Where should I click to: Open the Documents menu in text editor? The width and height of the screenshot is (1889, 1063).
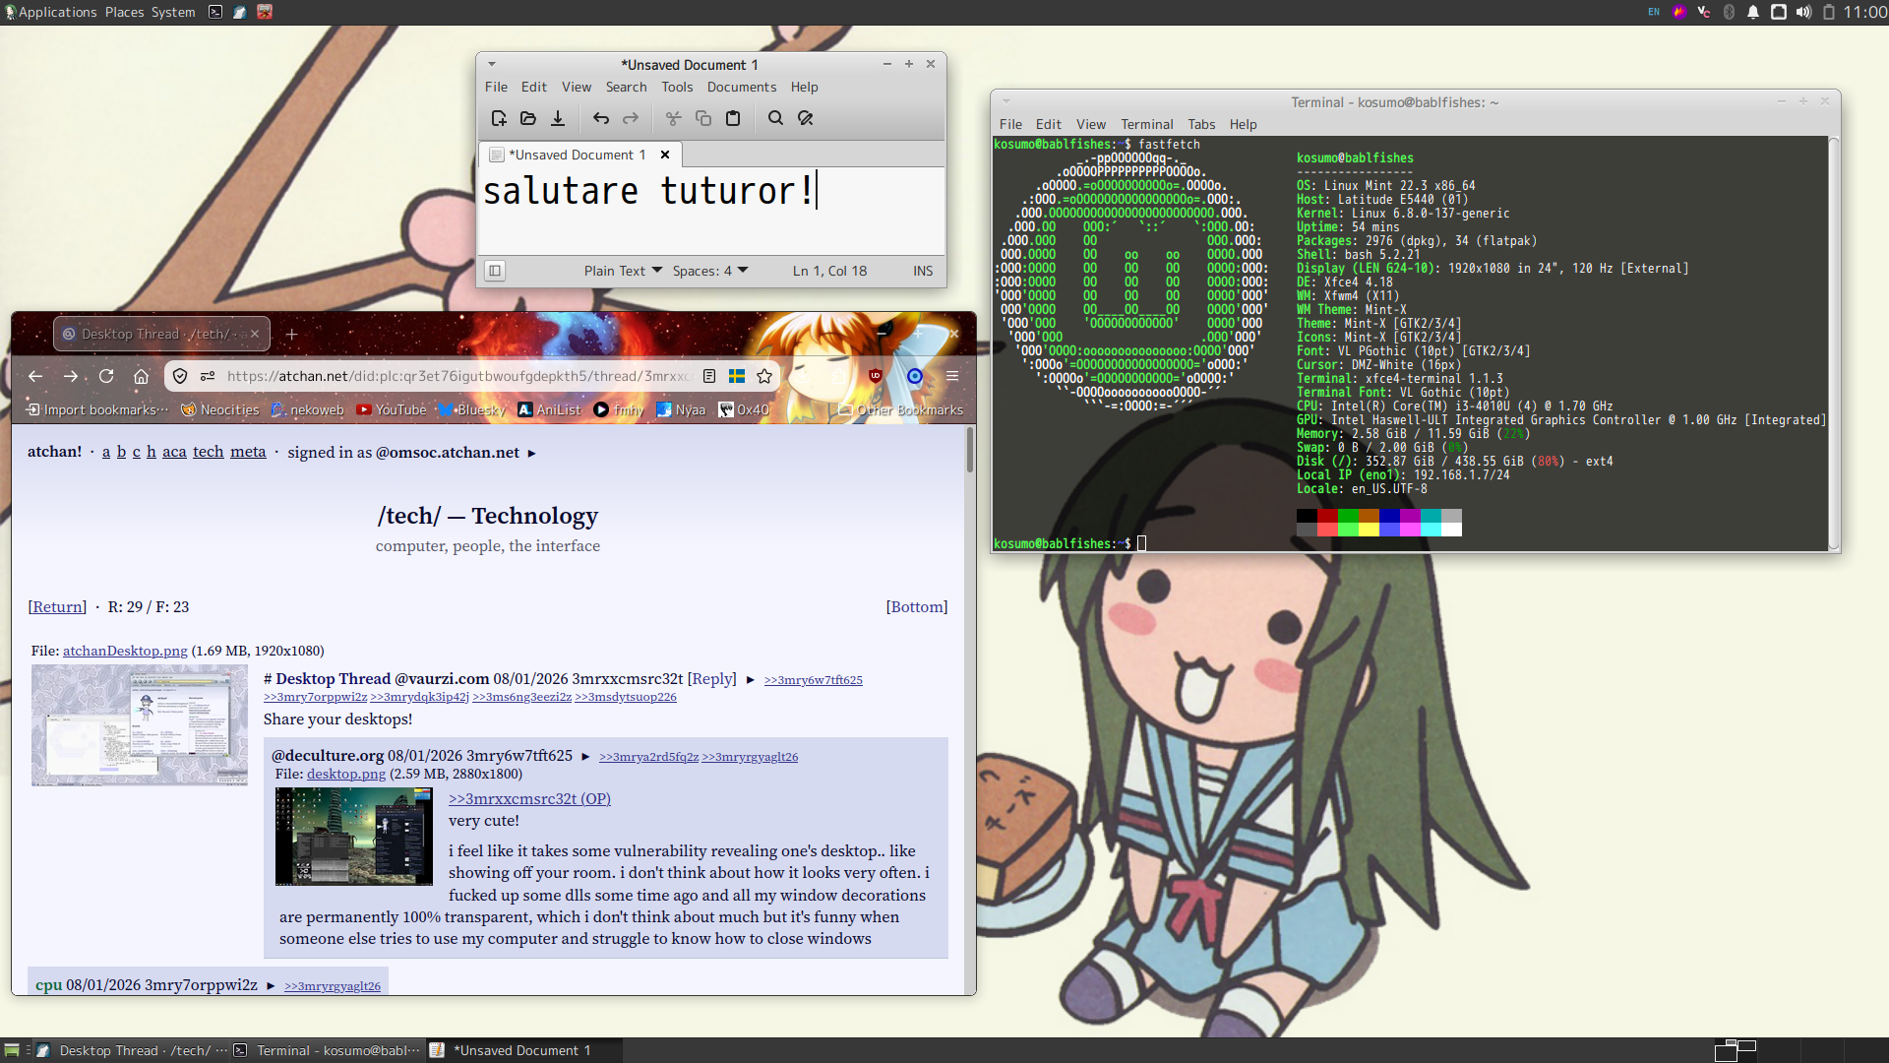(742, 87)
